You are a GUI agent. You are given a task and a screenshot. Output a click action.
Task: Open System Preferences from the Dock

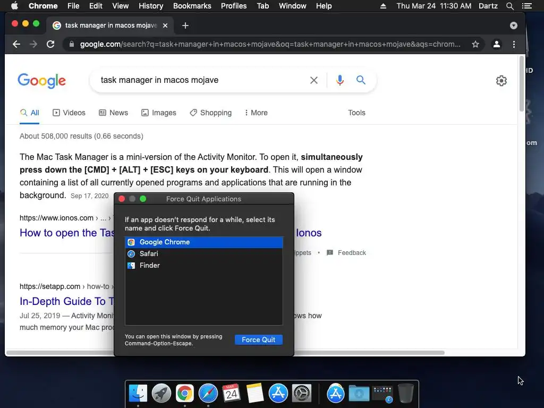(302, 394)
